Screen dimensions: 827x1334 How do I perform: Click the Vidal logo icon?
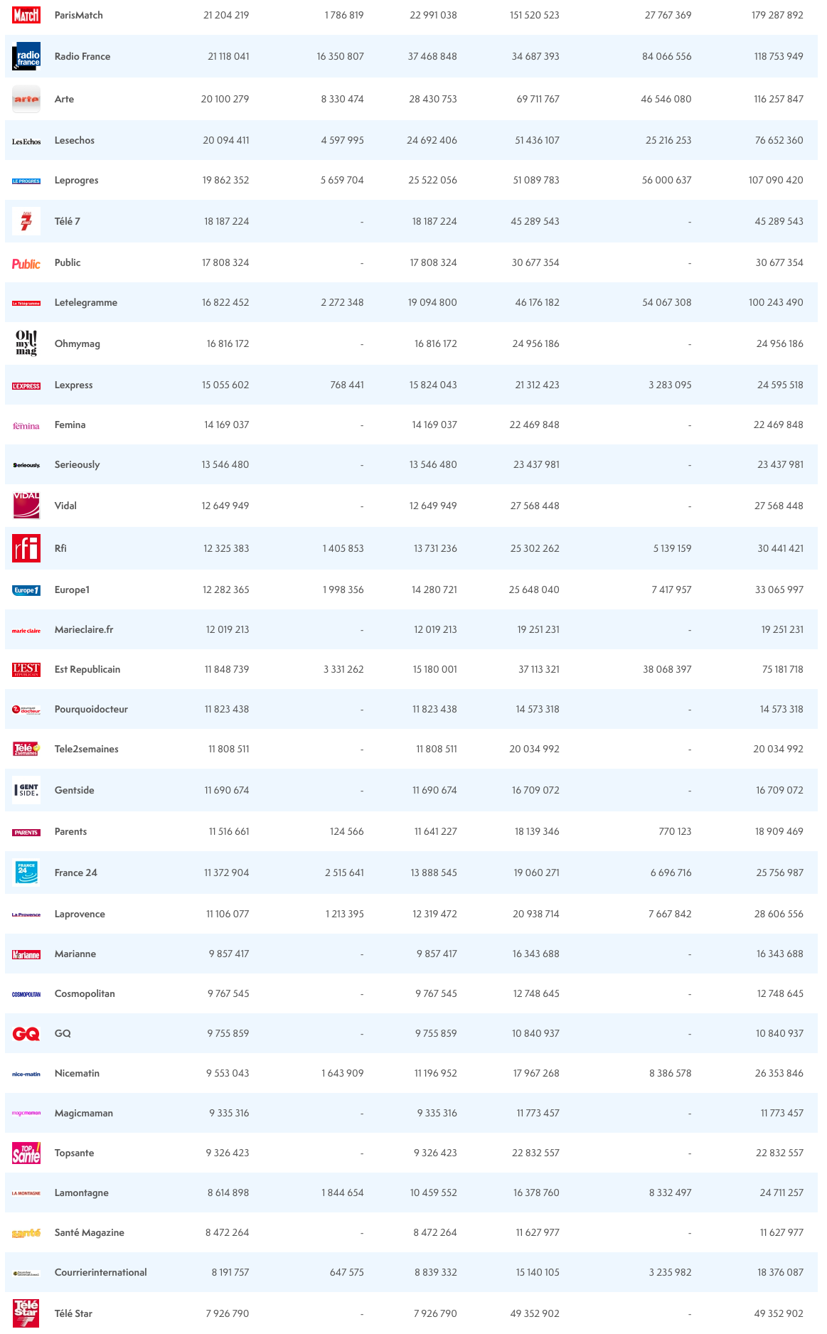click(26, 506)
